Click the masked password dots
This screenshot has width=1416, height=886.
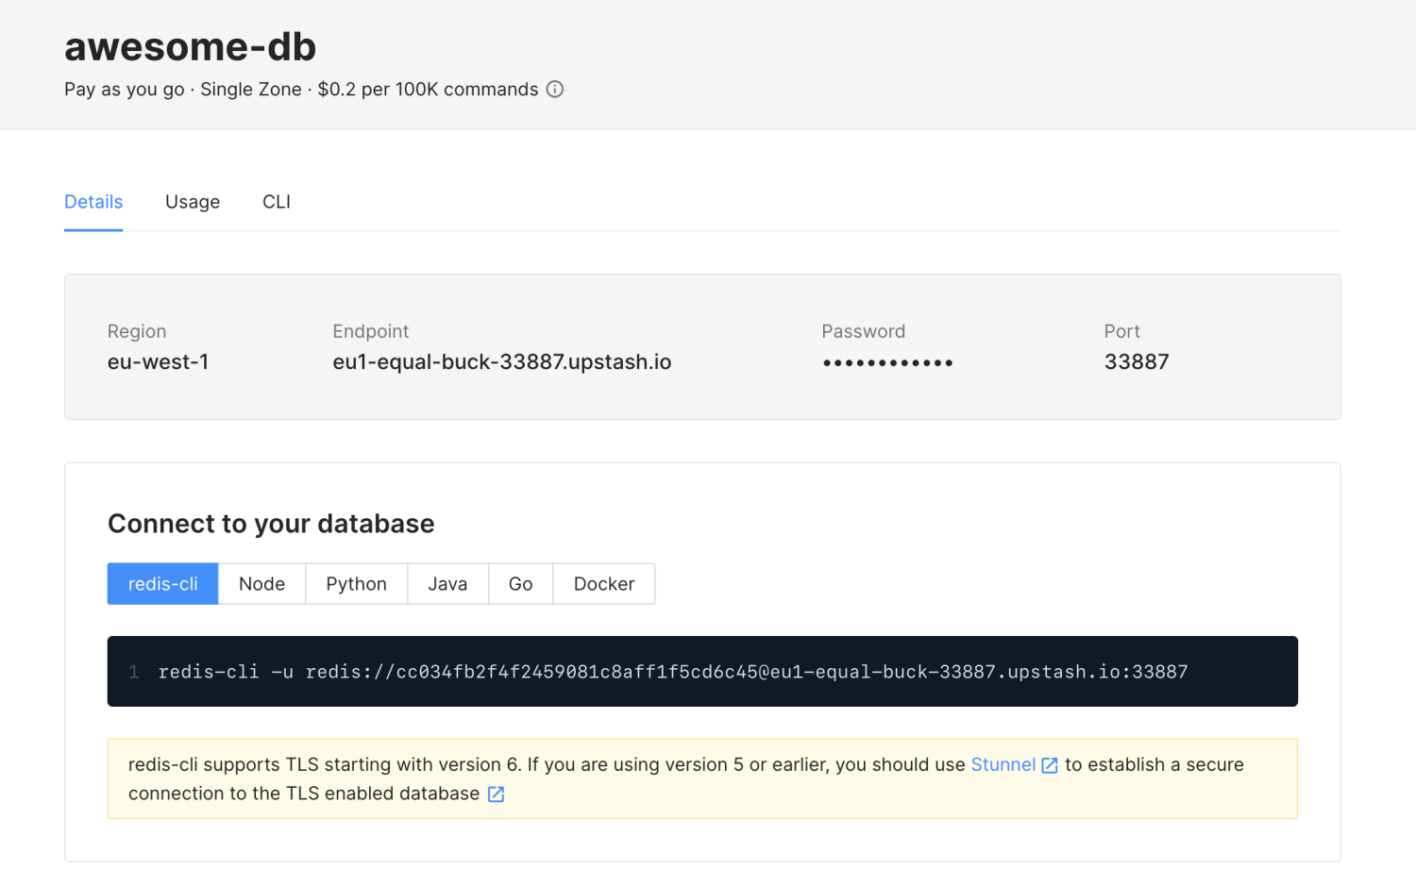click(887, 363)
